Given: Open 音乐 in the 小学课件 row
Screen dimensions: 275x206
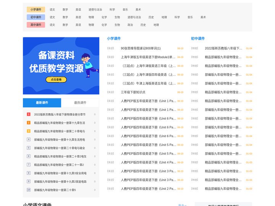Looking at the screenshot, I should pyautogui.click(x=125, y=10).
